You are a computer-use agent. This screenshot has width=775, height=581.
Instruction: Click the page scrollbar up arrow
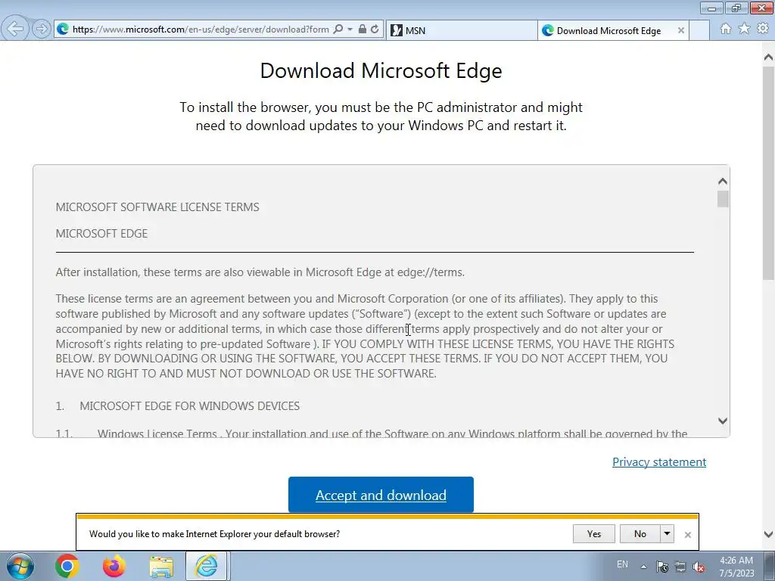pos(768,57)
